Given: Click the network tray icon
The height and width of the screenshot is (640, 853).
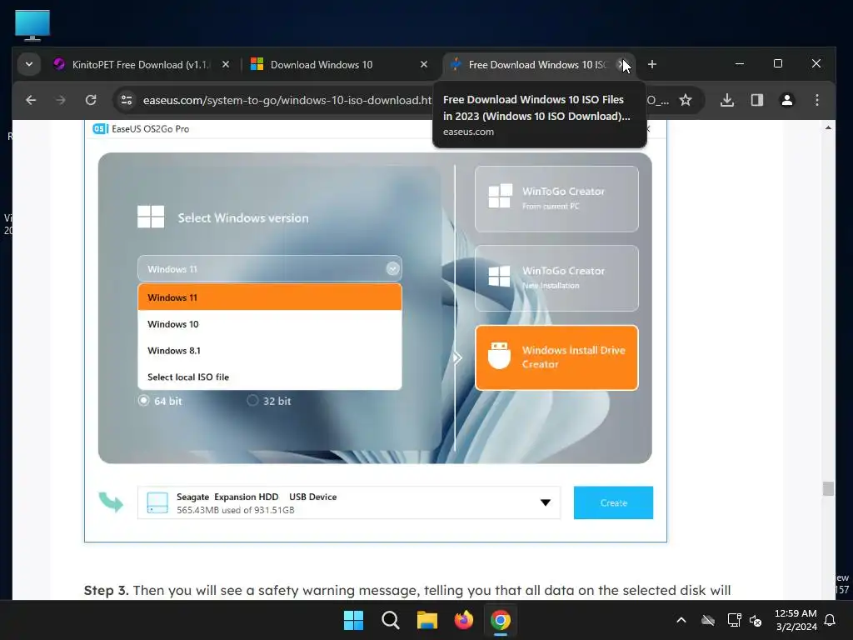Looking at the screenshot, I should [x=734, y=620].
